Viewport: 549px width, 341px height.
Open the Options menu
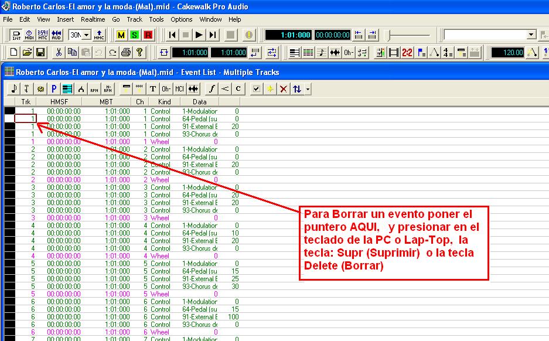(182, 19)
